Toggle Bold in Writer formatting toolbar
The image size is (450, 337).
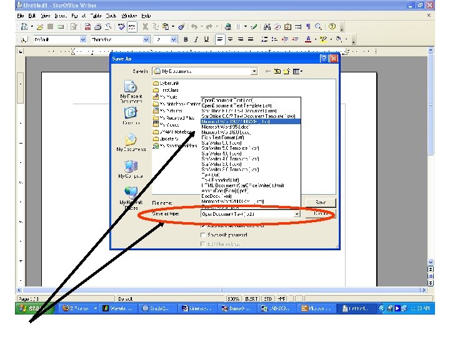tap(186, 39)
